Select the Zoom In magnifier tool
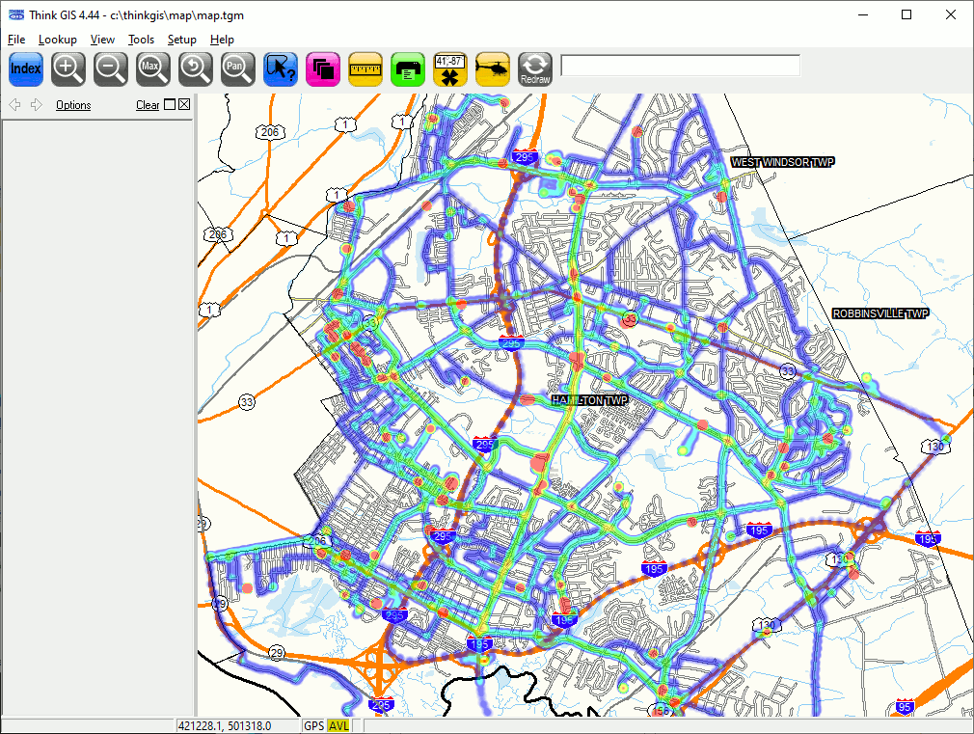 (68, 68)
